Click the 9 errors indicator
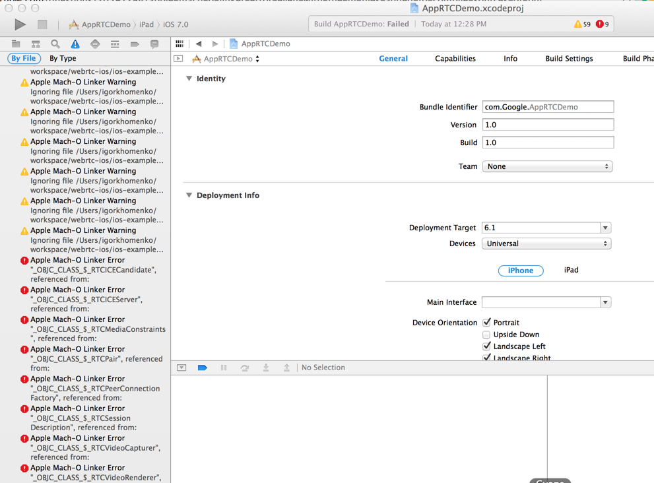Image resolution: width=654 pixels, height=483 pixels. [603, 24]
